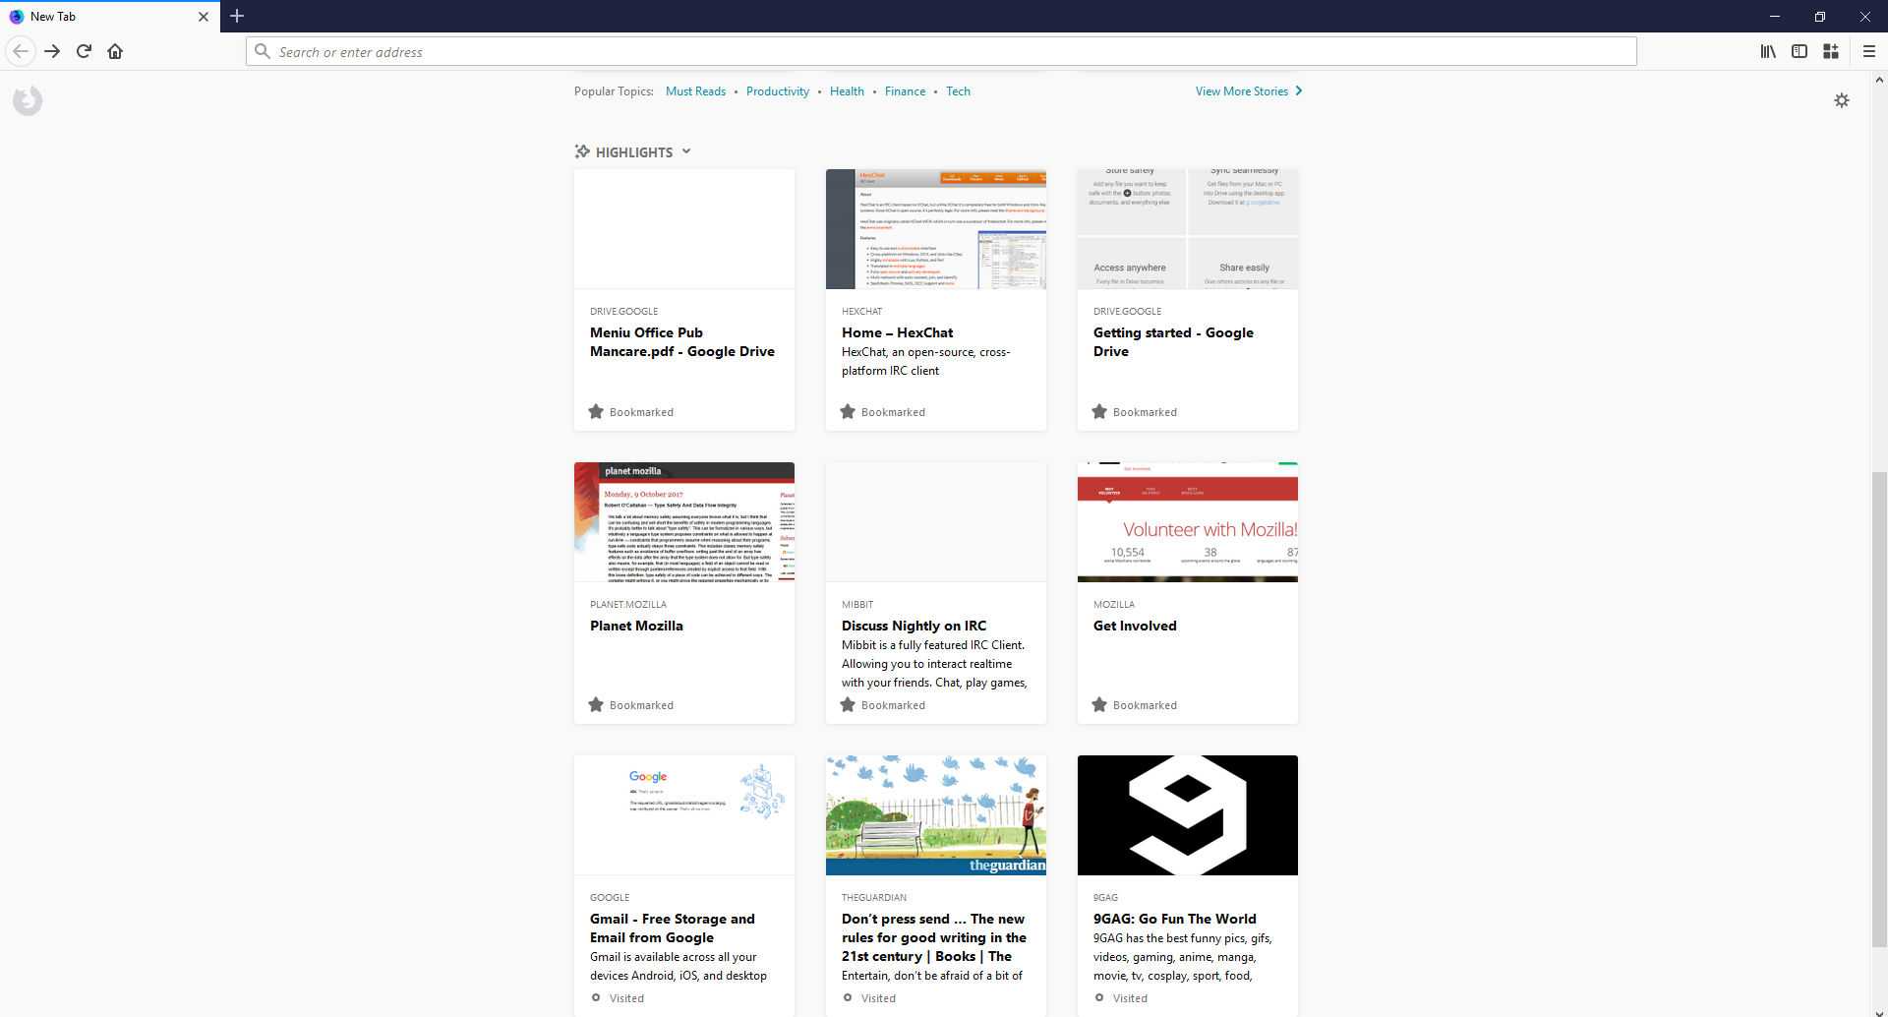1888x1017 pixels.
Task: Click the MIBBIT source label
Action: (857, 605)
